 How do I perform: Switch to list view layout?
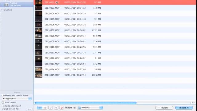click(40, 108)
